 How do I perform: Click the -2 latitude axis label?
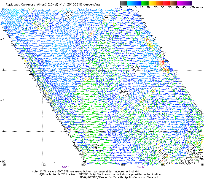[x=2, y=39]
